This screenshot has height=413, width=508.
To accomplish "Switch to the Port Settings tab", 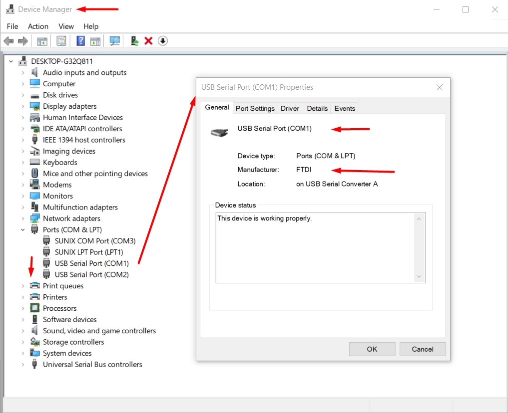I will point(255,108).
